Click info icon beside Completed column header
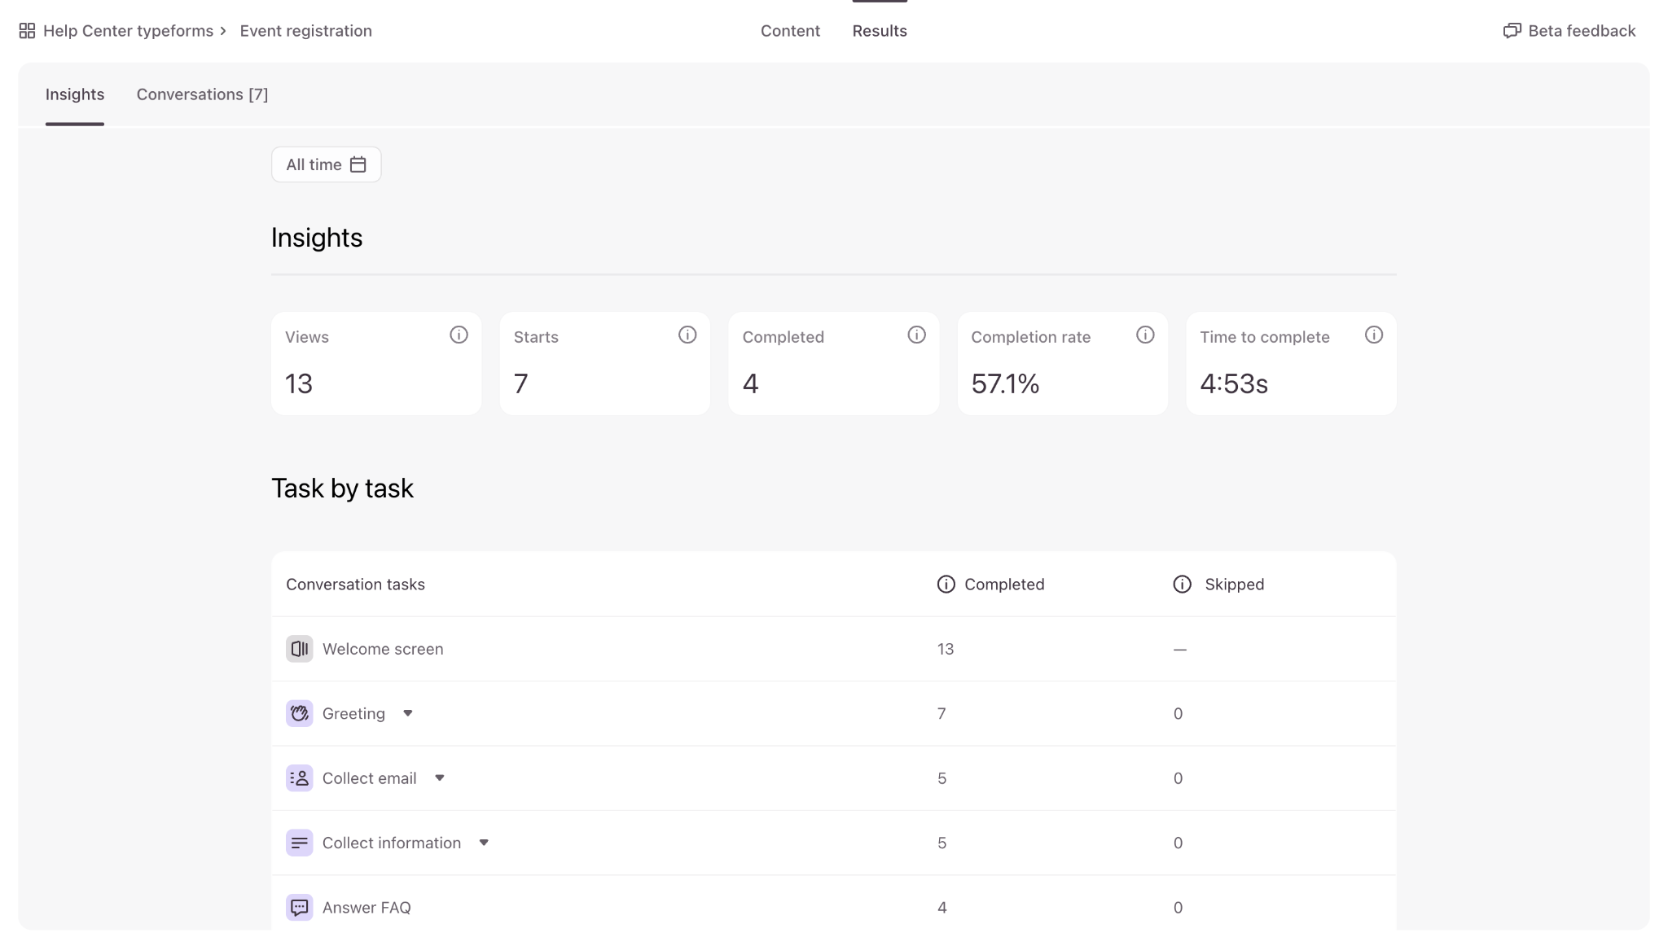The height and width of the screenshot is (946, 1668). [x=946, y=585]
